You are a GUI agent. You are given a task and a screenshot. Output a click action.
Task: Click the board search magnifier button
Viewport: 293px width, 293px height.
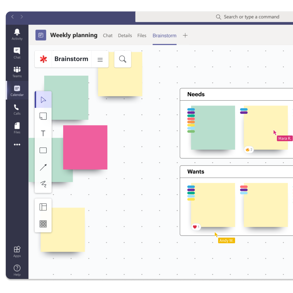tap(123, 59)
